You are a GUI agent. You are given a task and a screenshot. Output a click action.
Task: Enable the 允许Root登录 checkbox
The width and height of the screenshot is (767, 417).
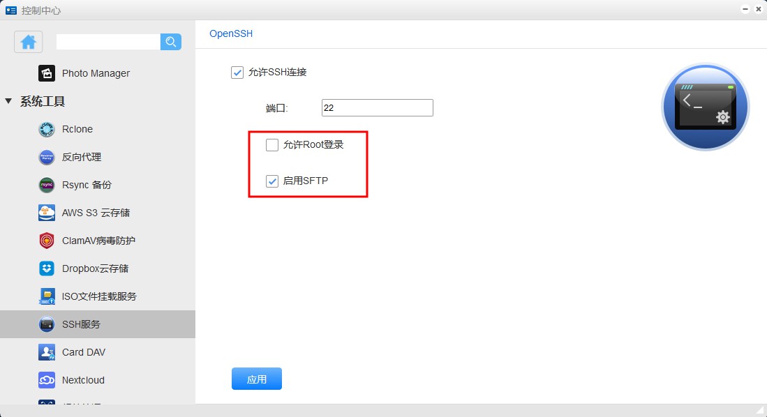click(x=272, y=145)
